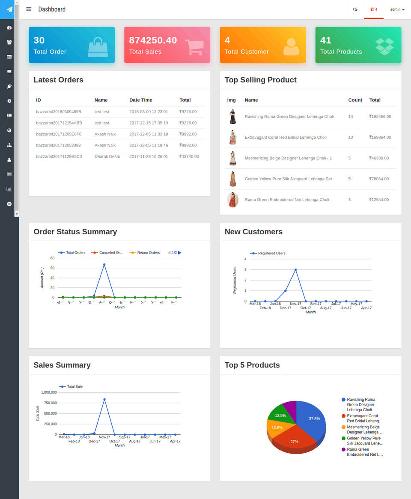The width and height of the screenshot is (411, 499).
Task: Toggle the hamburger menu beside Dashboard
Action: pyautogui.click(x=29, y=9)
